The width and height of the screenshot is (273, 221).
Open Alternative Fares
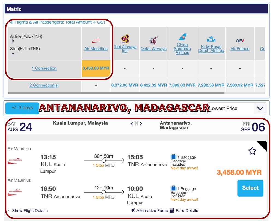tap(152, 211)
